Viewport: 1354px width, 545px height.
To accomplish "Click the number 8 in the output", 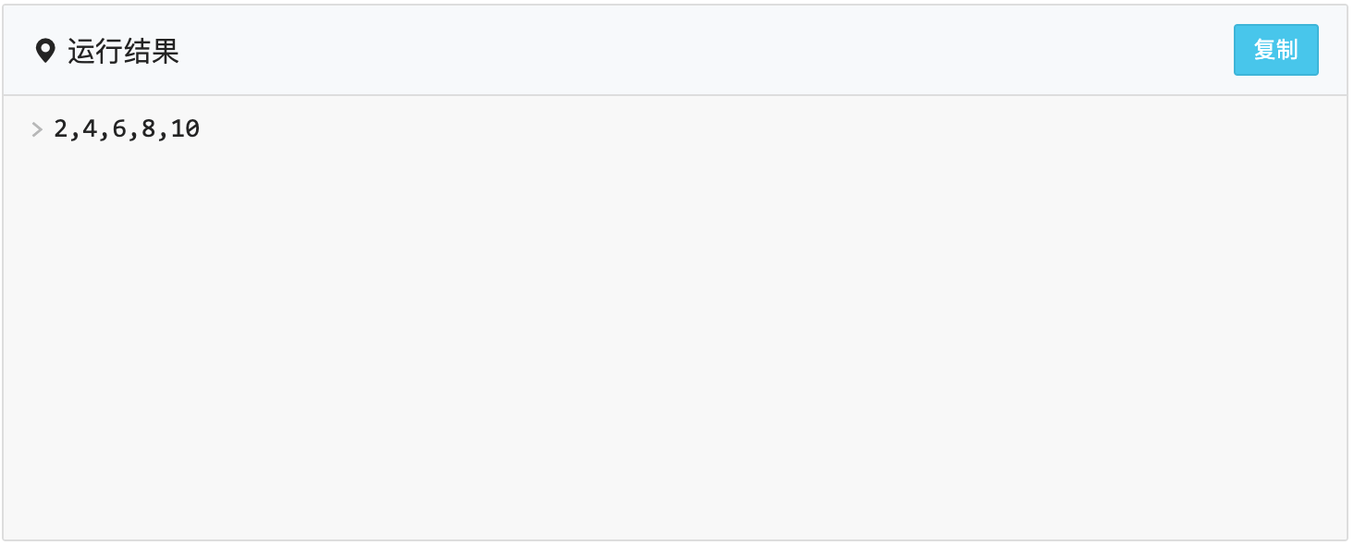I will (149, 129).
